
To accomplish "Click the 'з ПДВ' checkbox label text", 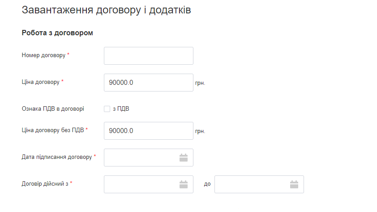I will (x=120, y=108).
